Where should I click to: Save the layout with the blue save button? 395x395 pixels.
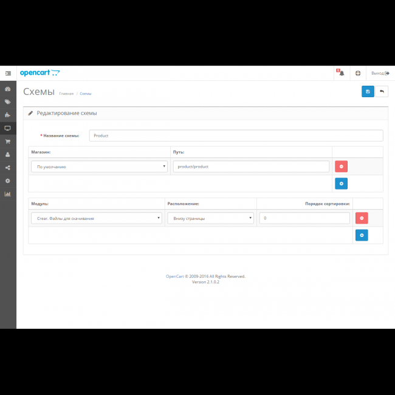click(x=368, y=92)
